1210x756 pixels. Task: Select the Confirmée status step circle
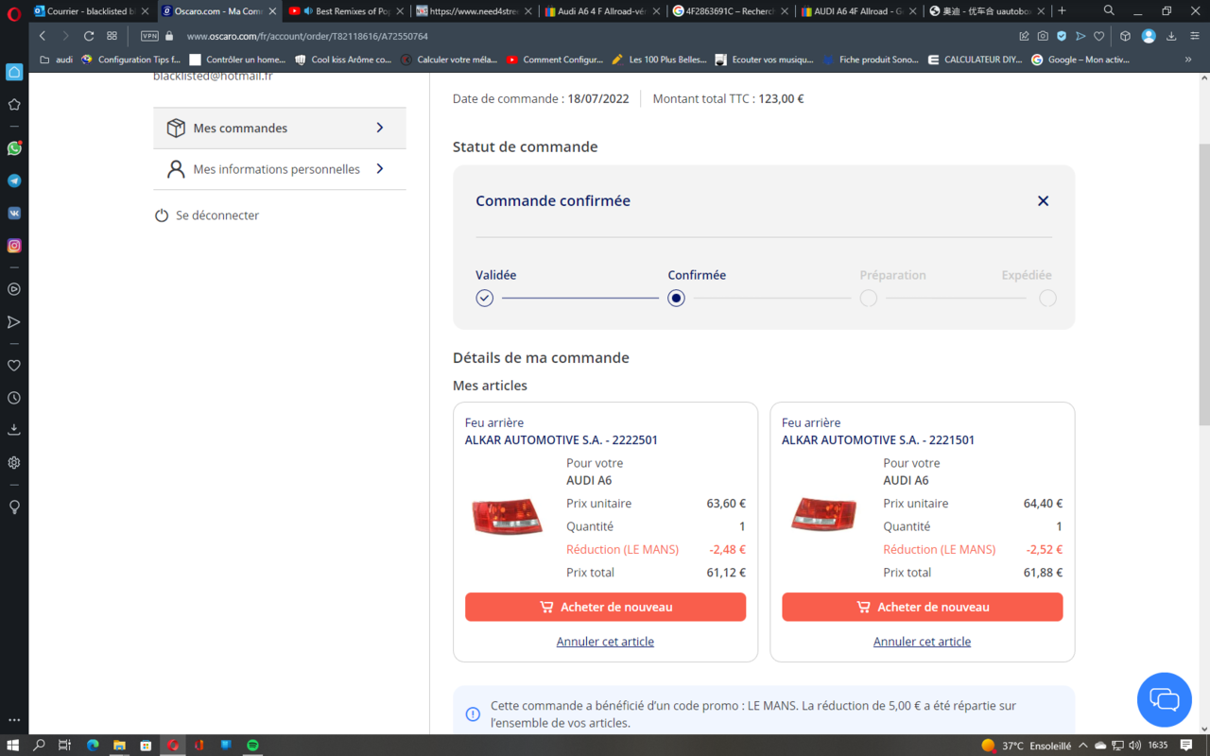(x=676, y=299)
